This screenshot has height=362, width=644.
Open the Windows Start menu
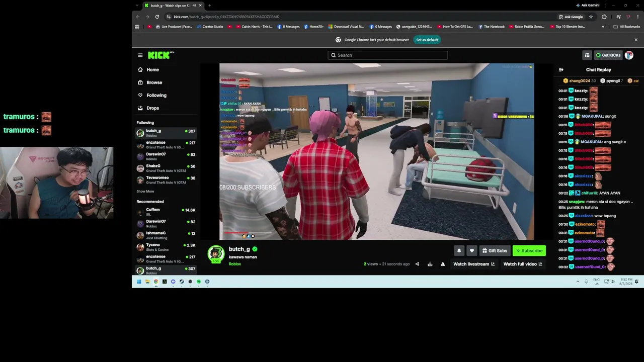139,282
